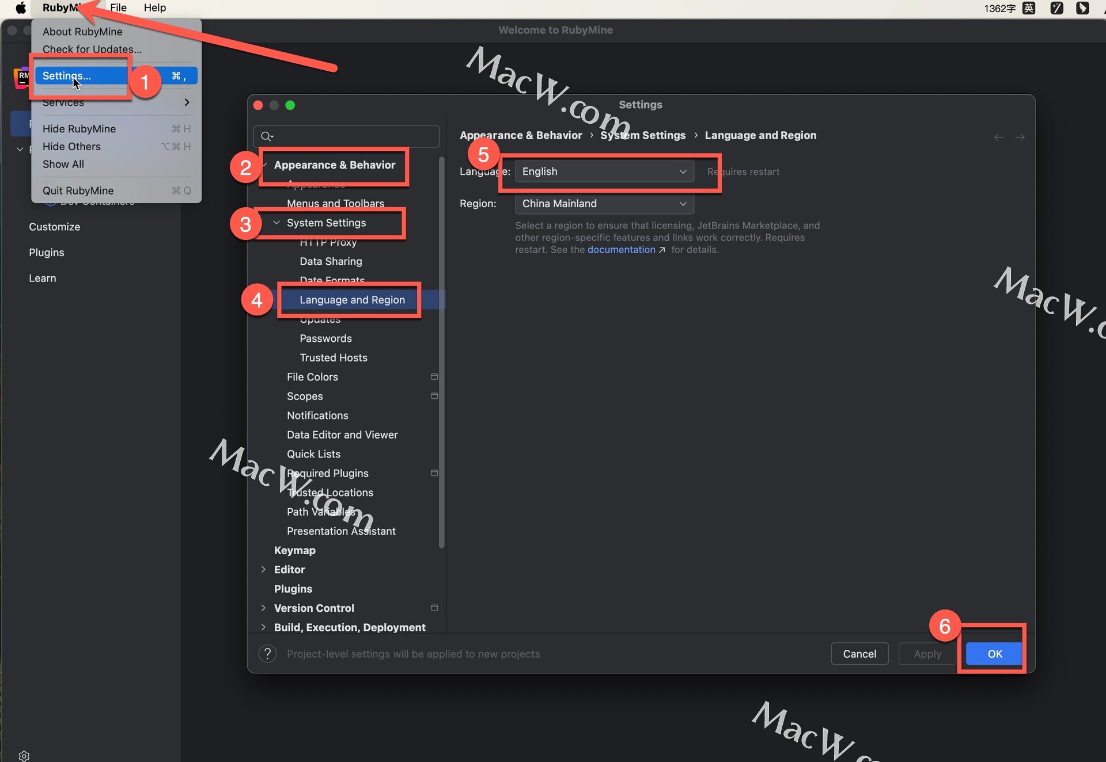This screenshot has width=1106, height=762.
Task: Open the Region dropdown set to China Mainland
Action: tap(604, 204)
